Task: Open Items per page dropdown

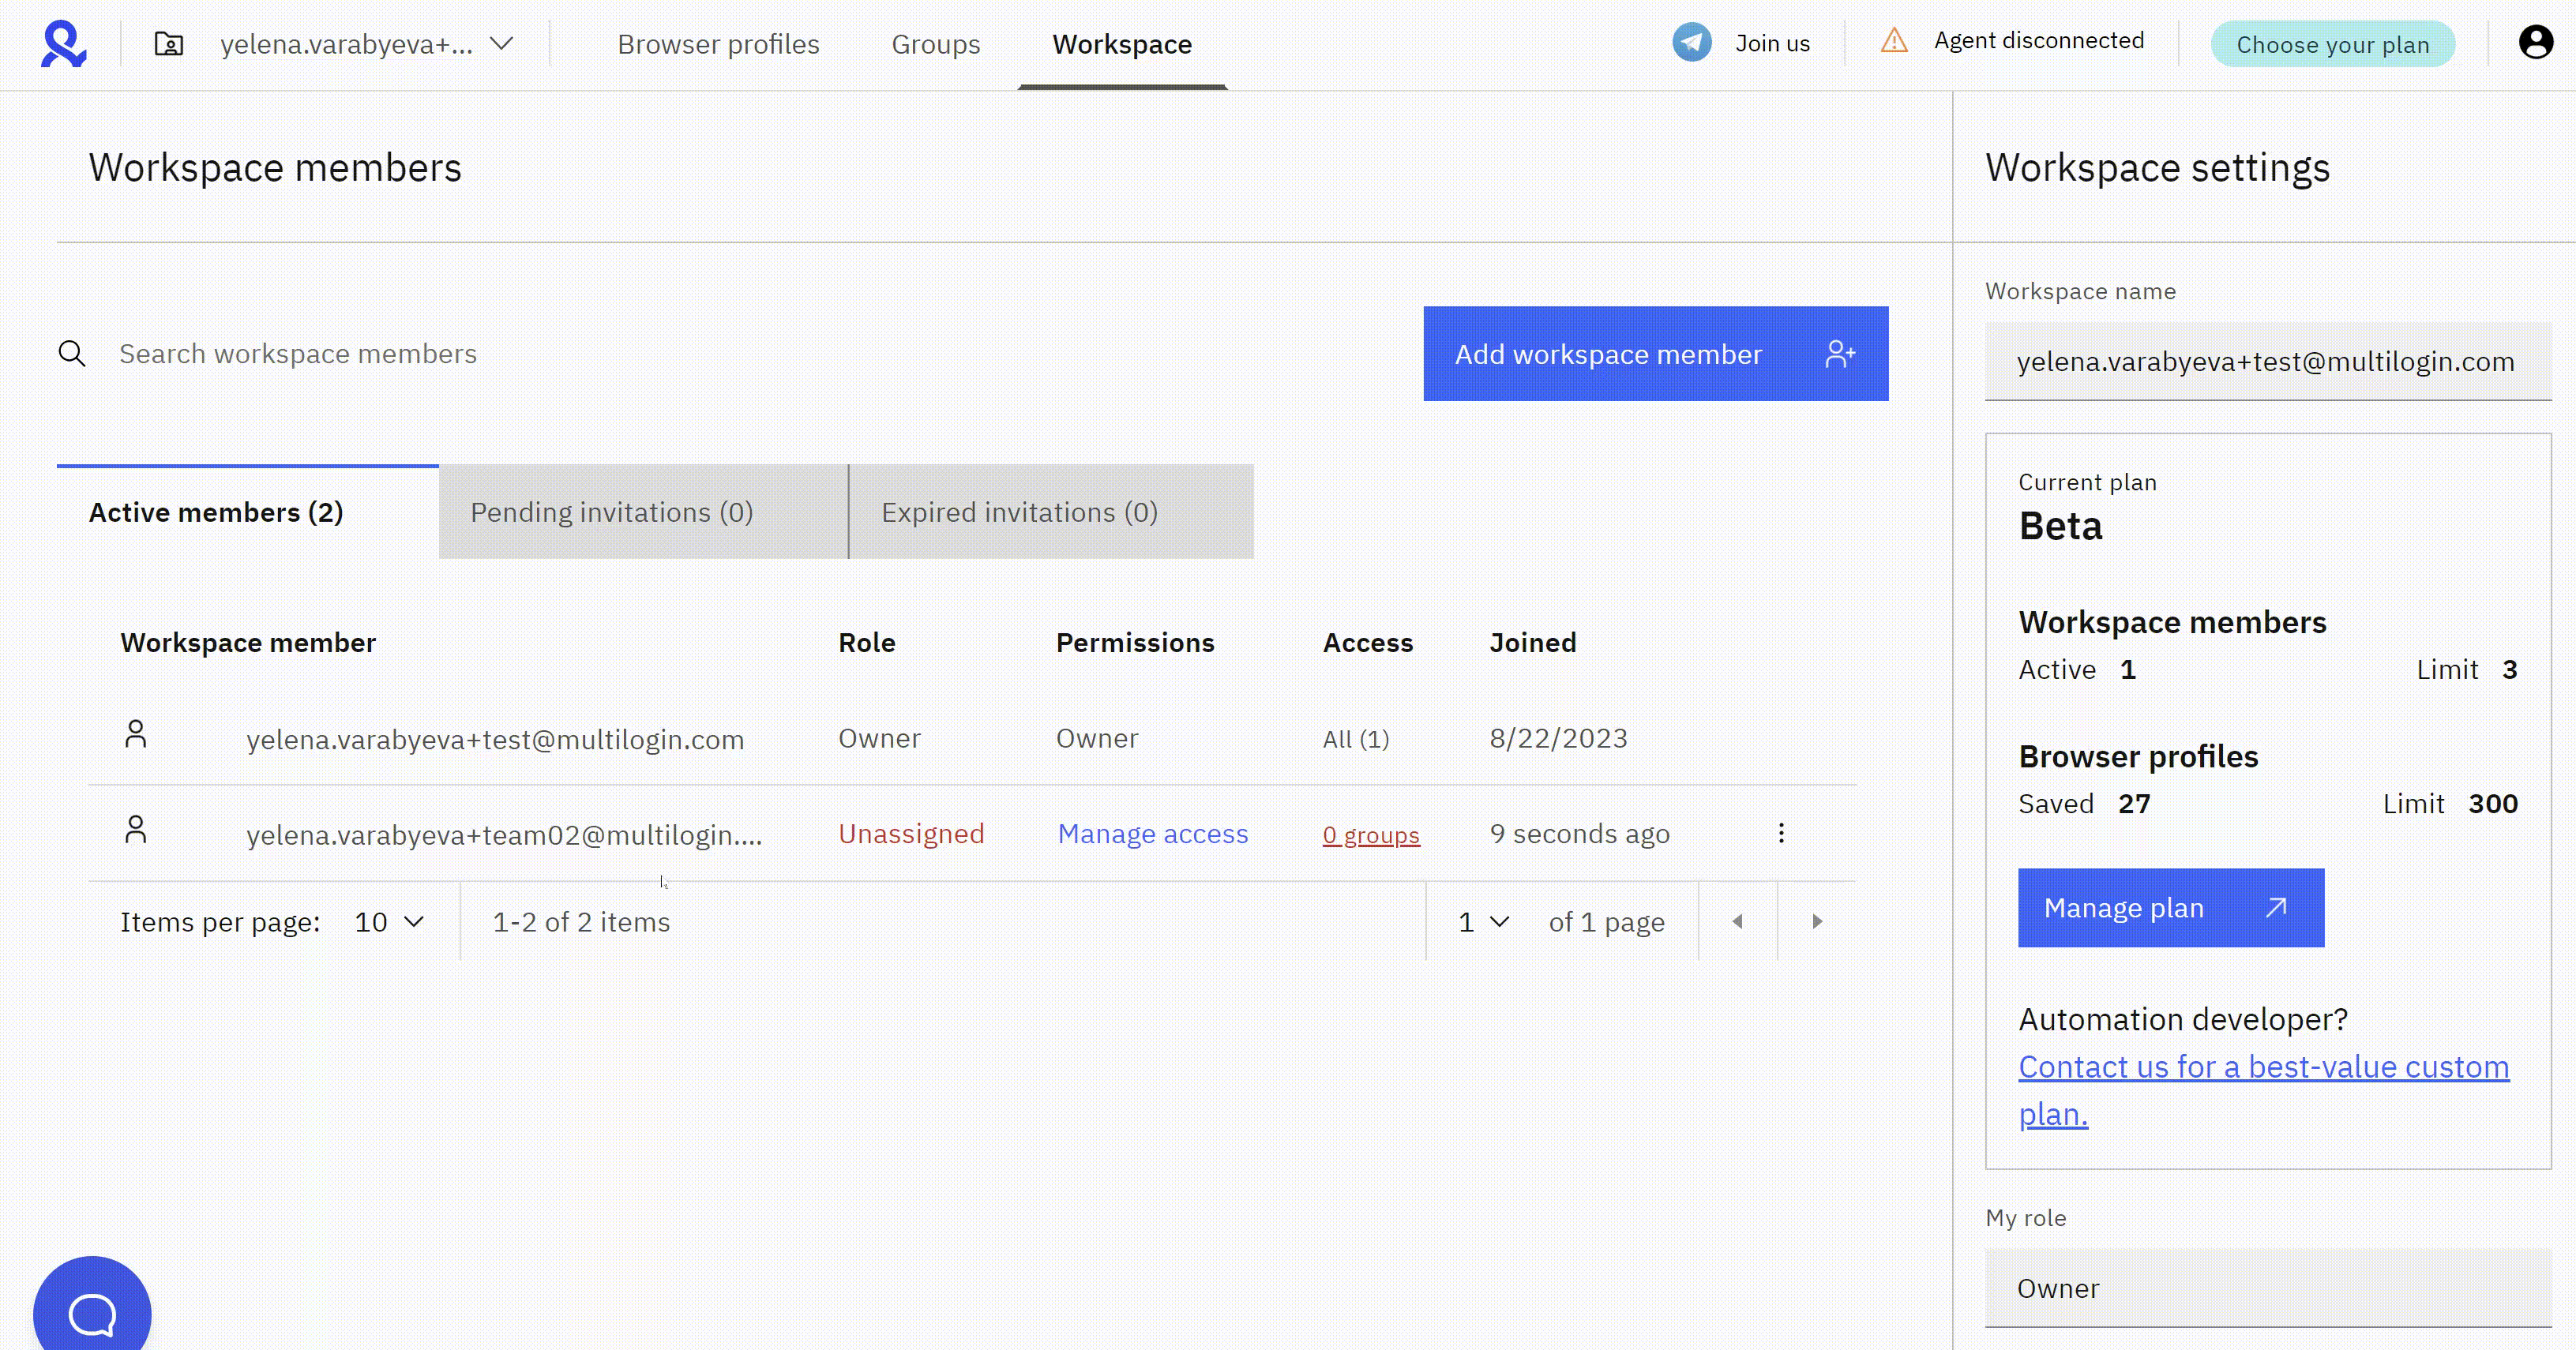Action: click(x=390, y=921)
